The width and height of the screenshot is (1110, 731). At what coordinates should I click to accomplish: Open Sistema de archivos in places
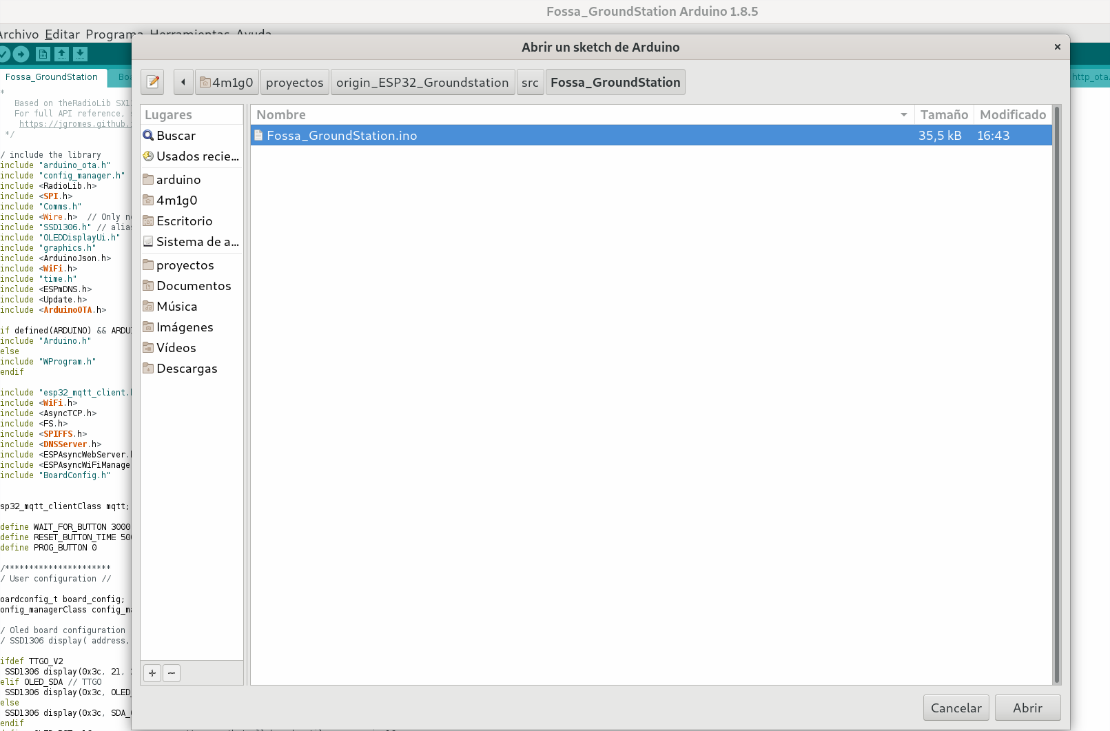[x=192, y=242]
